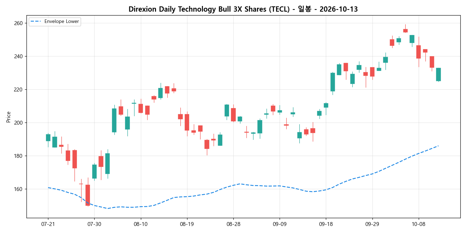The height and width of the screenshot is (233, 466).
Task: Select the 240 y-axis tick label
Action: (18, 56)
